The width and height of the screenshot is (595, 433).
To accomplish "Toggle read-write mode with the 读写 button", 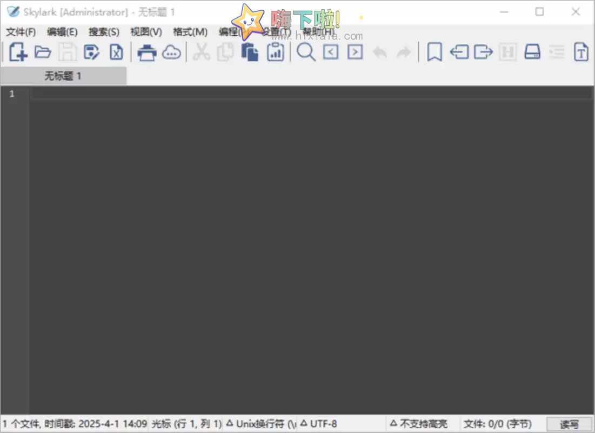I will 569,424.
